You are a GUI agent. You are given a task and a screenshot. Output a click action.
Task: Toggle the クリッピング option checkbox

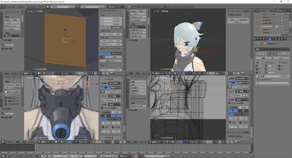pos(266,69)
